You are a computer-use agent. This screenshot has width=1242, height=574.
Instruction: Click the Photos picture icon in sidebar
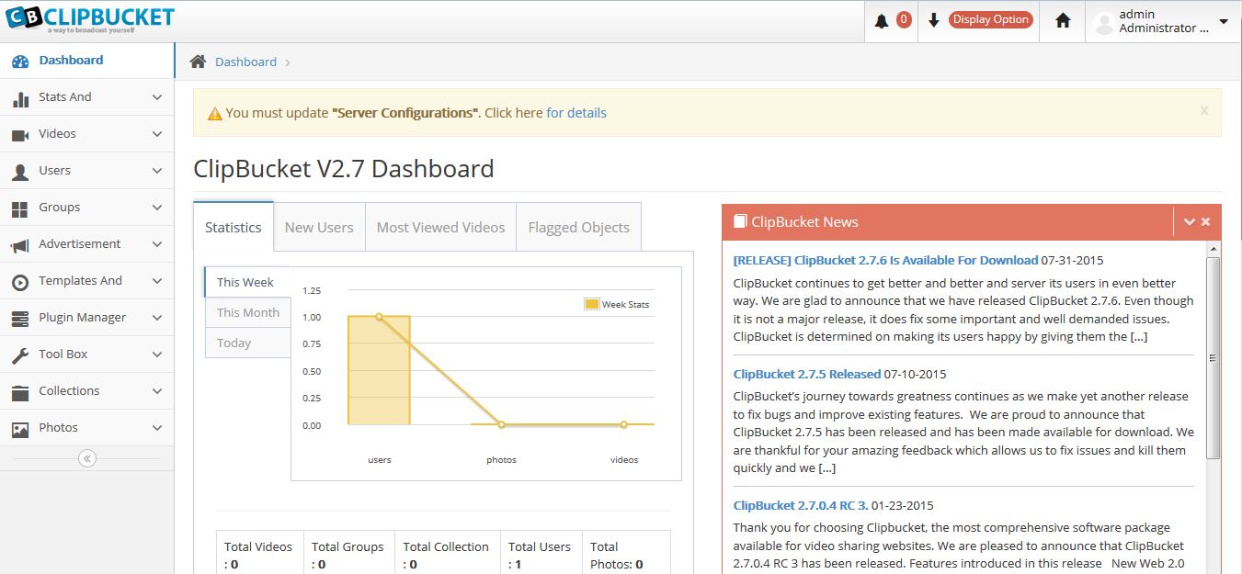(20, 429)
